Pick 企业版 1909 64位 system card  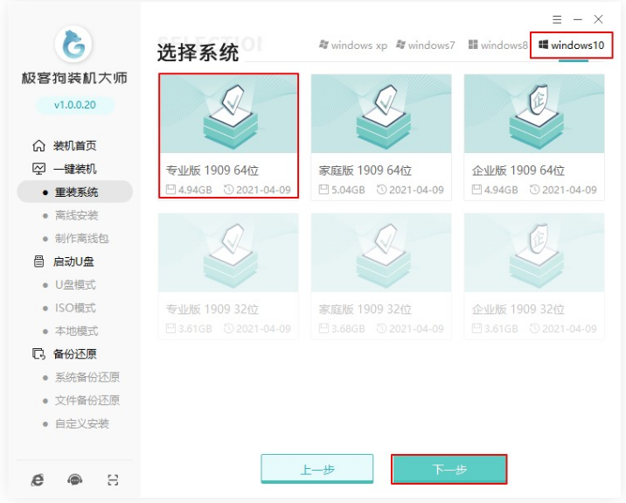(533, 136)
